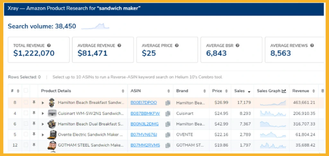The width and height of the screenshot is (329, 156).
Task: Click the Total Revenue help info icon
Action: (49, 45)
